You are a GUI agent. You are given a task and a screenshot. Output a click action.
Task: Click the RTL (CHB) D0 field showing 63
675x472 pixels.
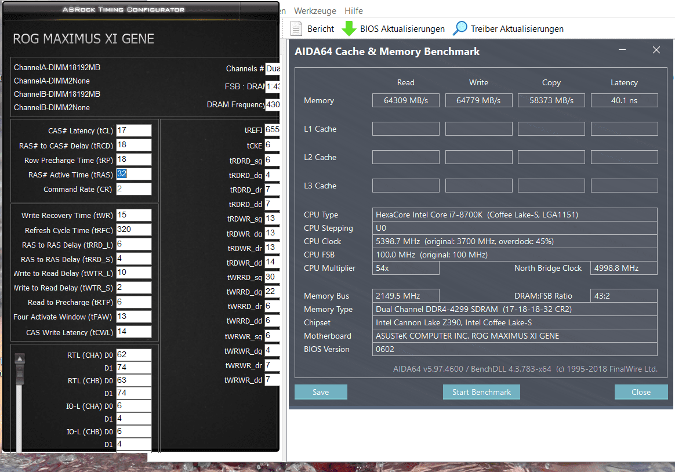[x=134, y=380]
